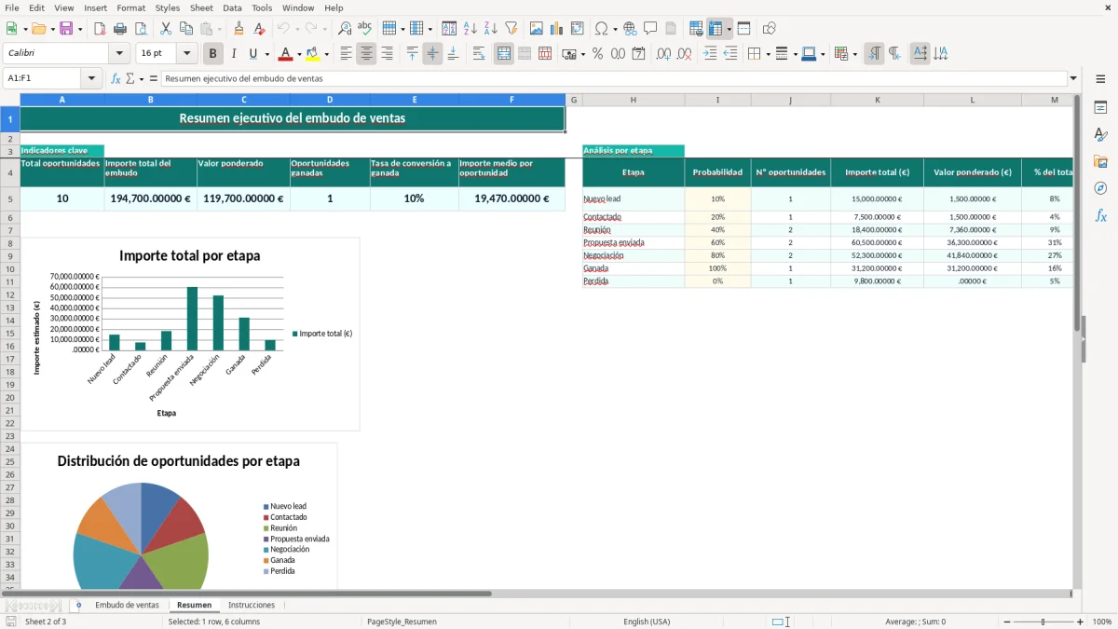Image resolution: width=1118 pixels, height=629 pixels.
Task: Toggle Wrap Text
Action: point(479,54)
